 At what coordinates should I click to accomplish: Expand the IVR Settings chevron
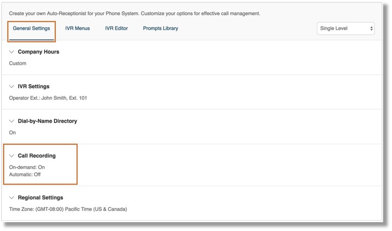tap(11, 87)
